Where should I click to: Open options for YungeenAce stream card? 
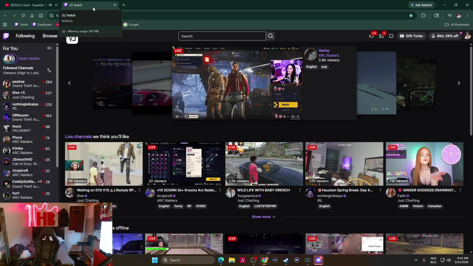(300, 190)
